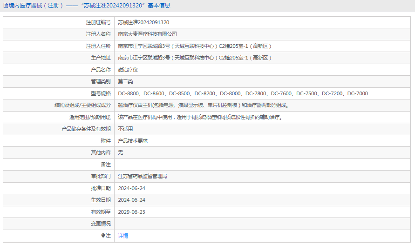Select expiry date 2029-06-23
This screenshot has height=244, width=415.
pyautogui.click(x=131, y=212)
